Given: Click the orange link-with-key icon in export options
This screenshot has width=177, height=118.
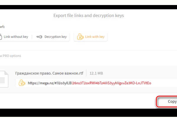Looking at the screenshot, I should 80,37.
